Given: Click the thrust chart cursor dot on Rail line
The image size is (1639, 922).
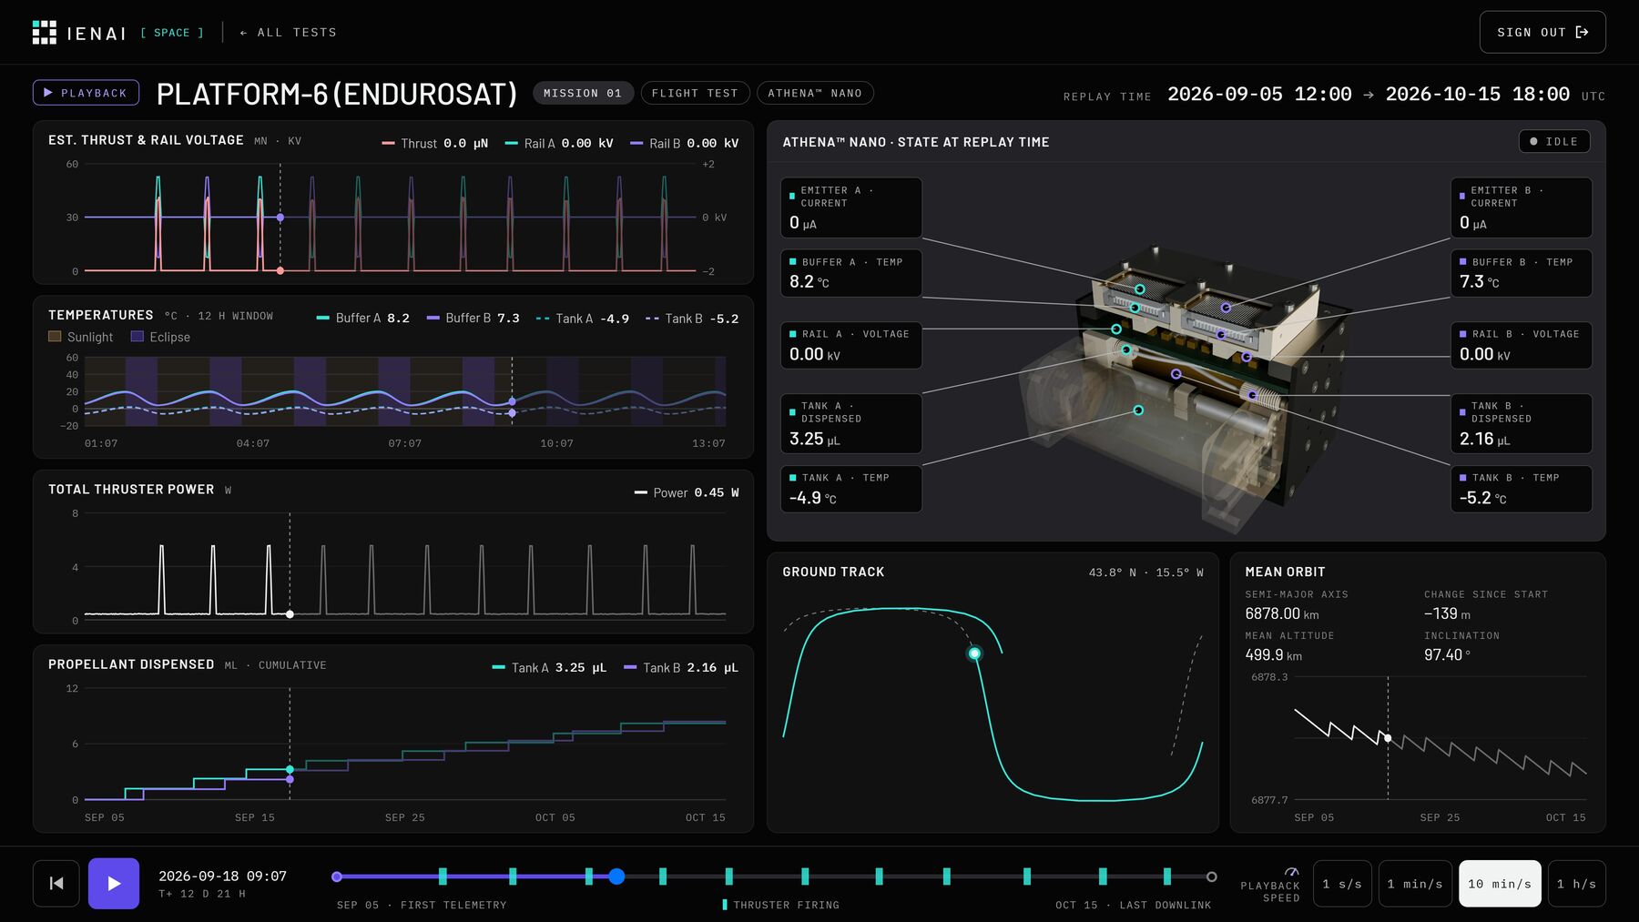Looking at the screenshot, I should click(x=280, y=218).
